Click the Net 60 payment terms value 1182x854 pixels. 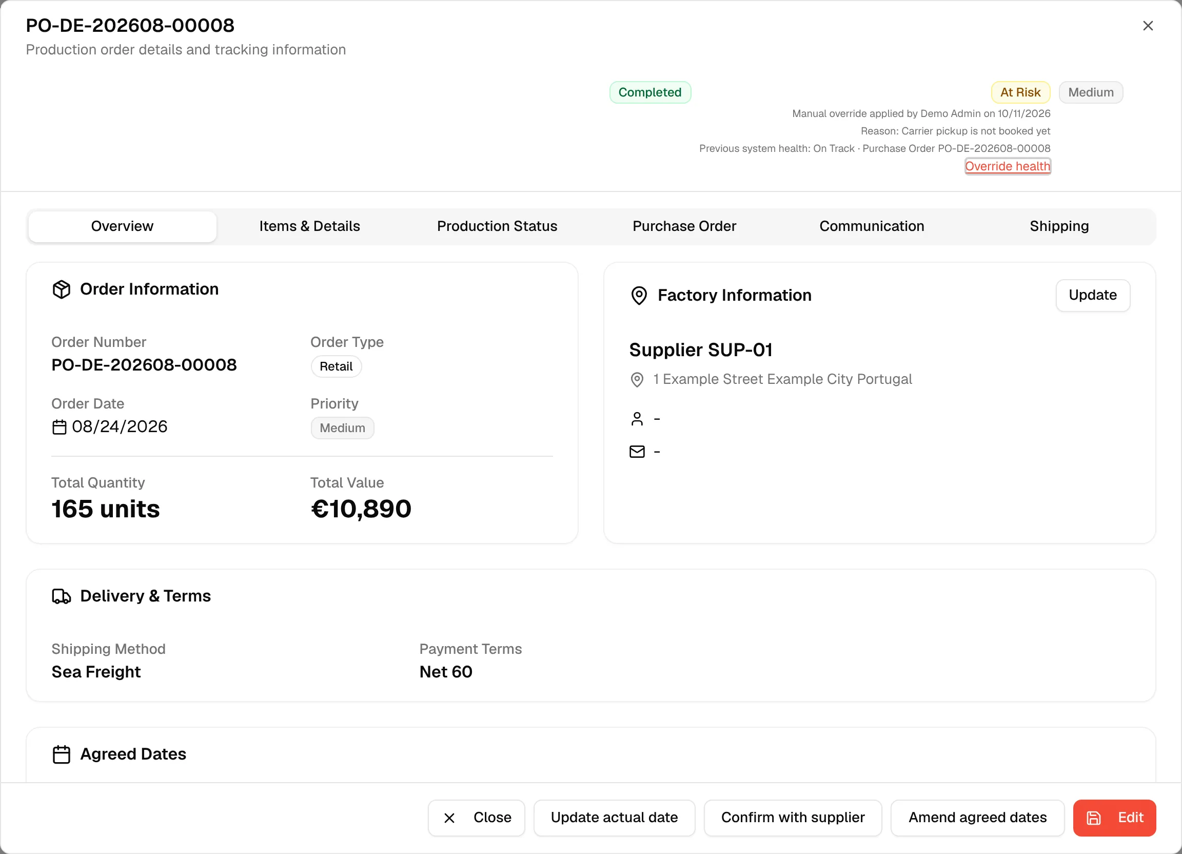(x=446, y=672)
